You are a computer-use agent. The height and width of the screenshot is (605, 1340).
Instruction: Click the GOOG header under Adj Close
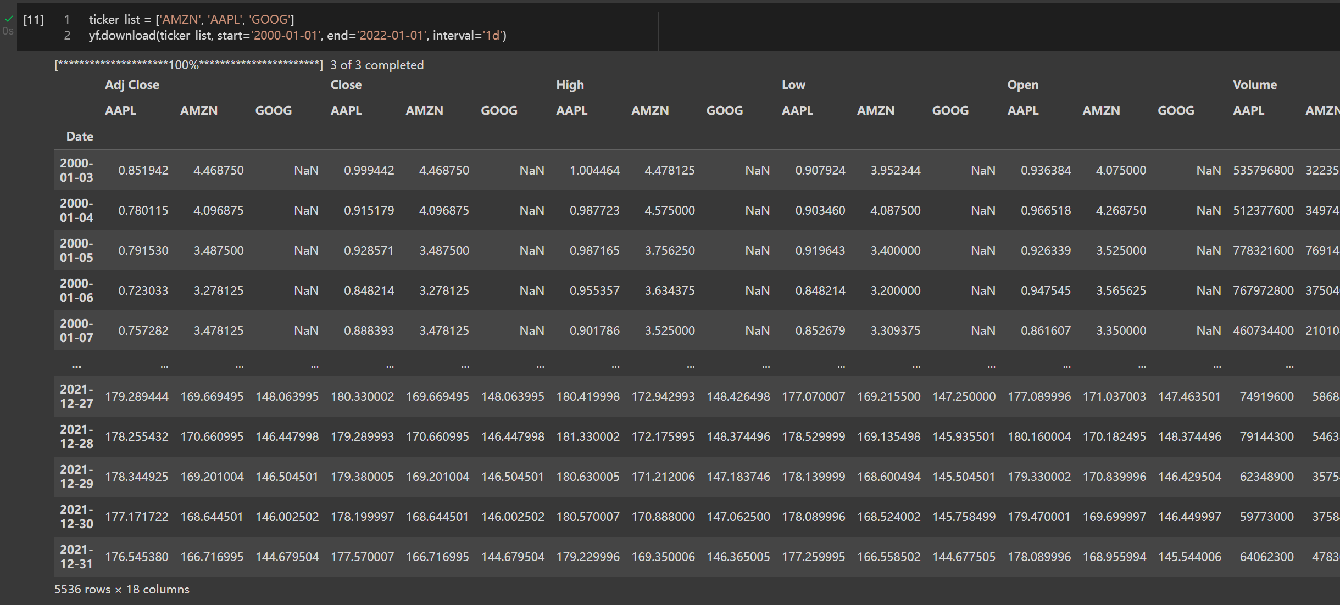pos(273,110)
